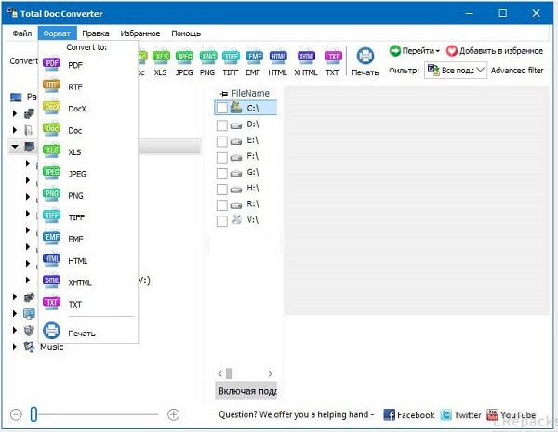Select the Music folder in the tree
Image resolution: width=558 pixels, height=432 pixels.
(51, 347)
